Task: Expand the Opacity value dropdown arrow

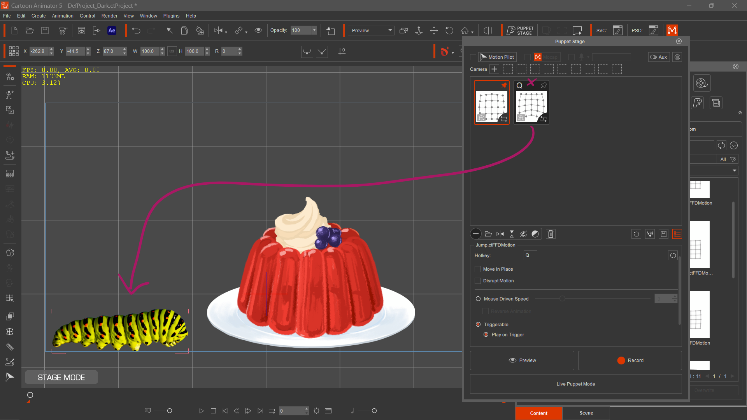Action: click(x=314, y=30)
